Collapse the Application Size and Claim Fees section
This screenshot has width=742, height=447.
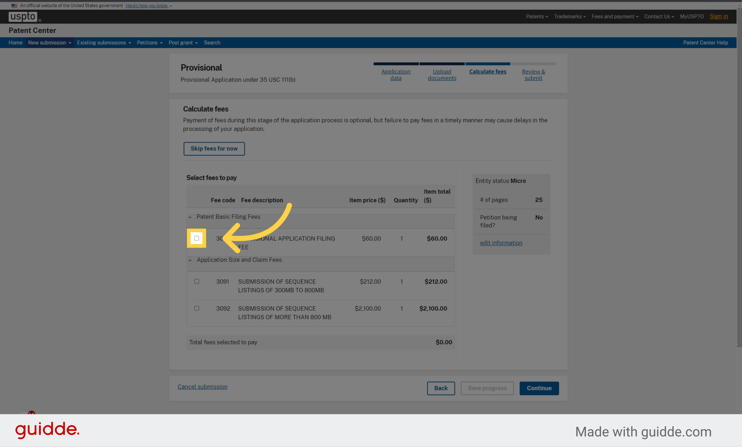[x=190, y=260]
